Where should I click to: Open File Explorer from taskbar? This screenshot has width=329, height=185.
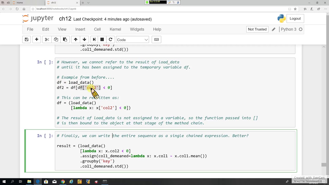[x=29, y=182]
